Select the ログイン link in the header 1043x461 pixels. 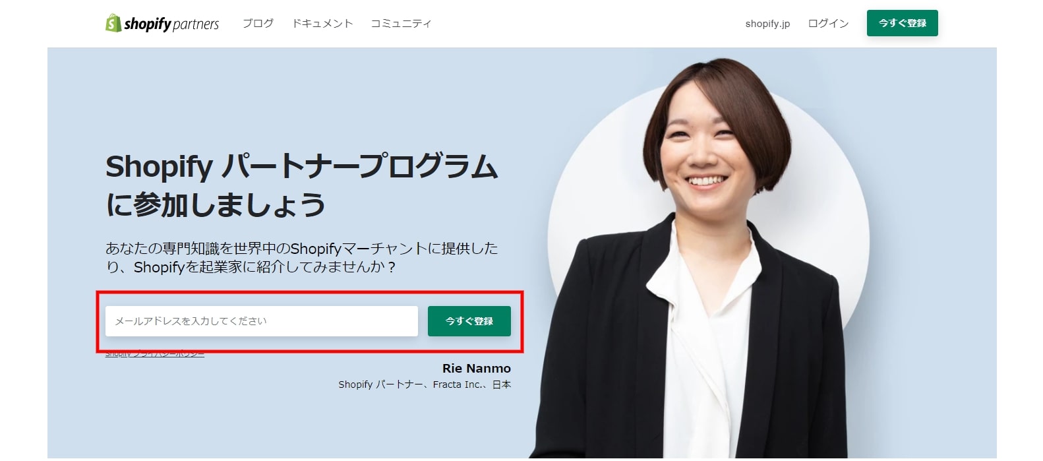click(x=828, y=23)
